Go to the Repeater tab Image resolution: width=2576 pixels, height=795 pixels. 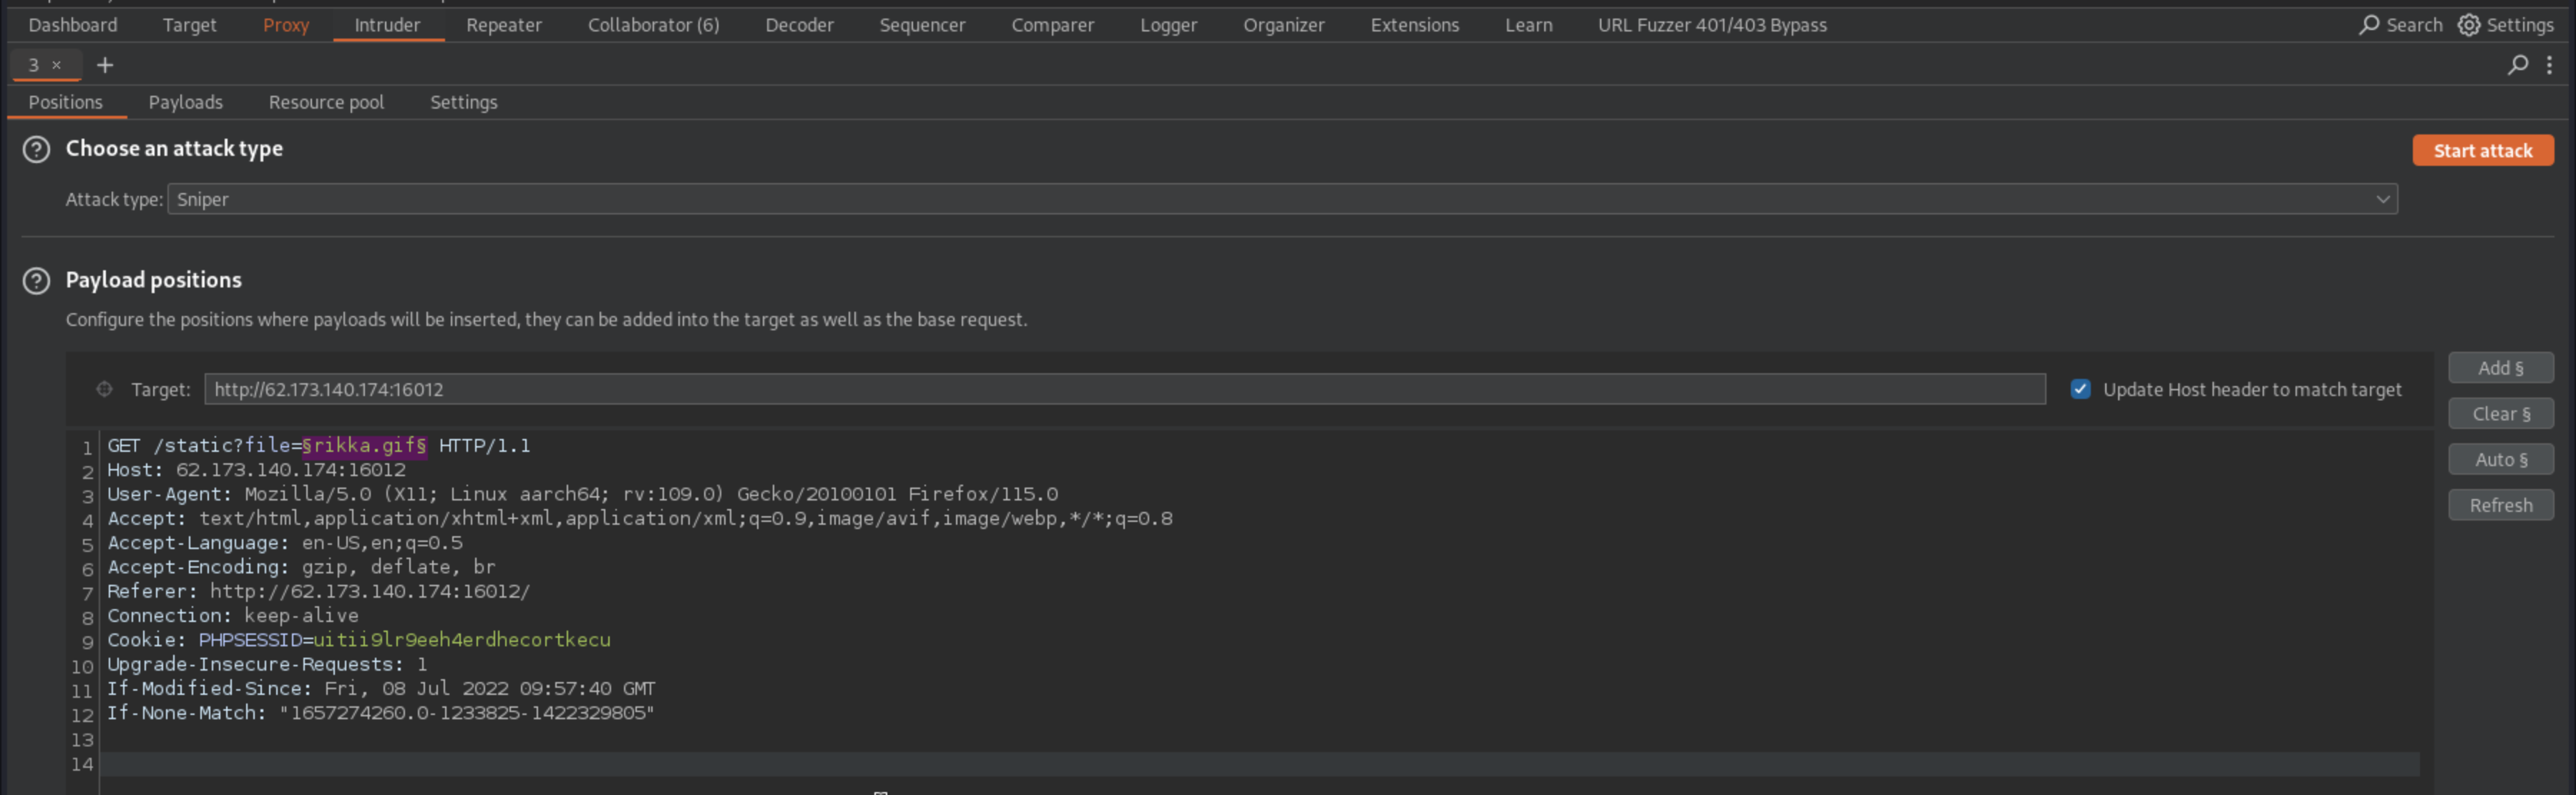tap(503, 25)
